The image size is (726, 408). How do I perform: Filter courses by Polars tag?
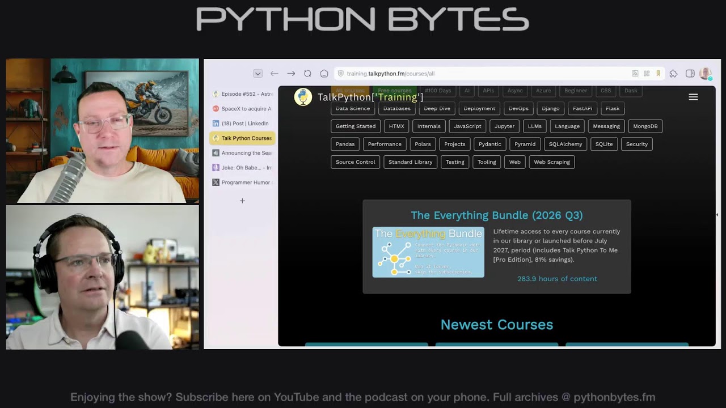(423, 144)
